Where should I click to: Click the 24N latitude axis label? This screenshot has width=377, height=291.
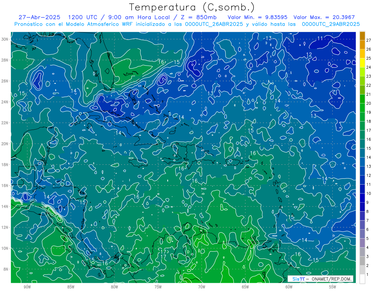5,102
